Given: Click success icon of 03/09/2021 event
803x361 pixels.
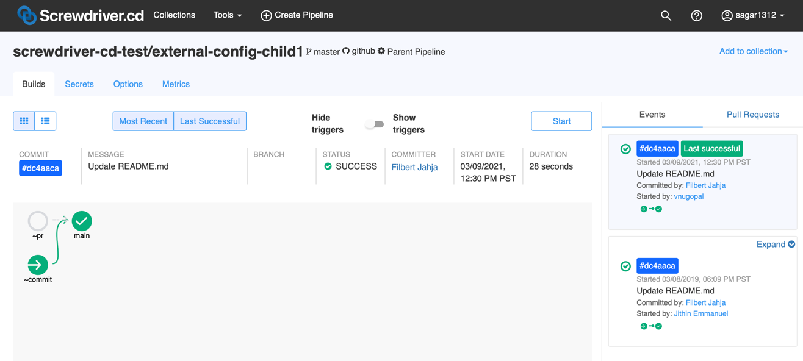Looking at the screenshot, I should click(625, 149).
